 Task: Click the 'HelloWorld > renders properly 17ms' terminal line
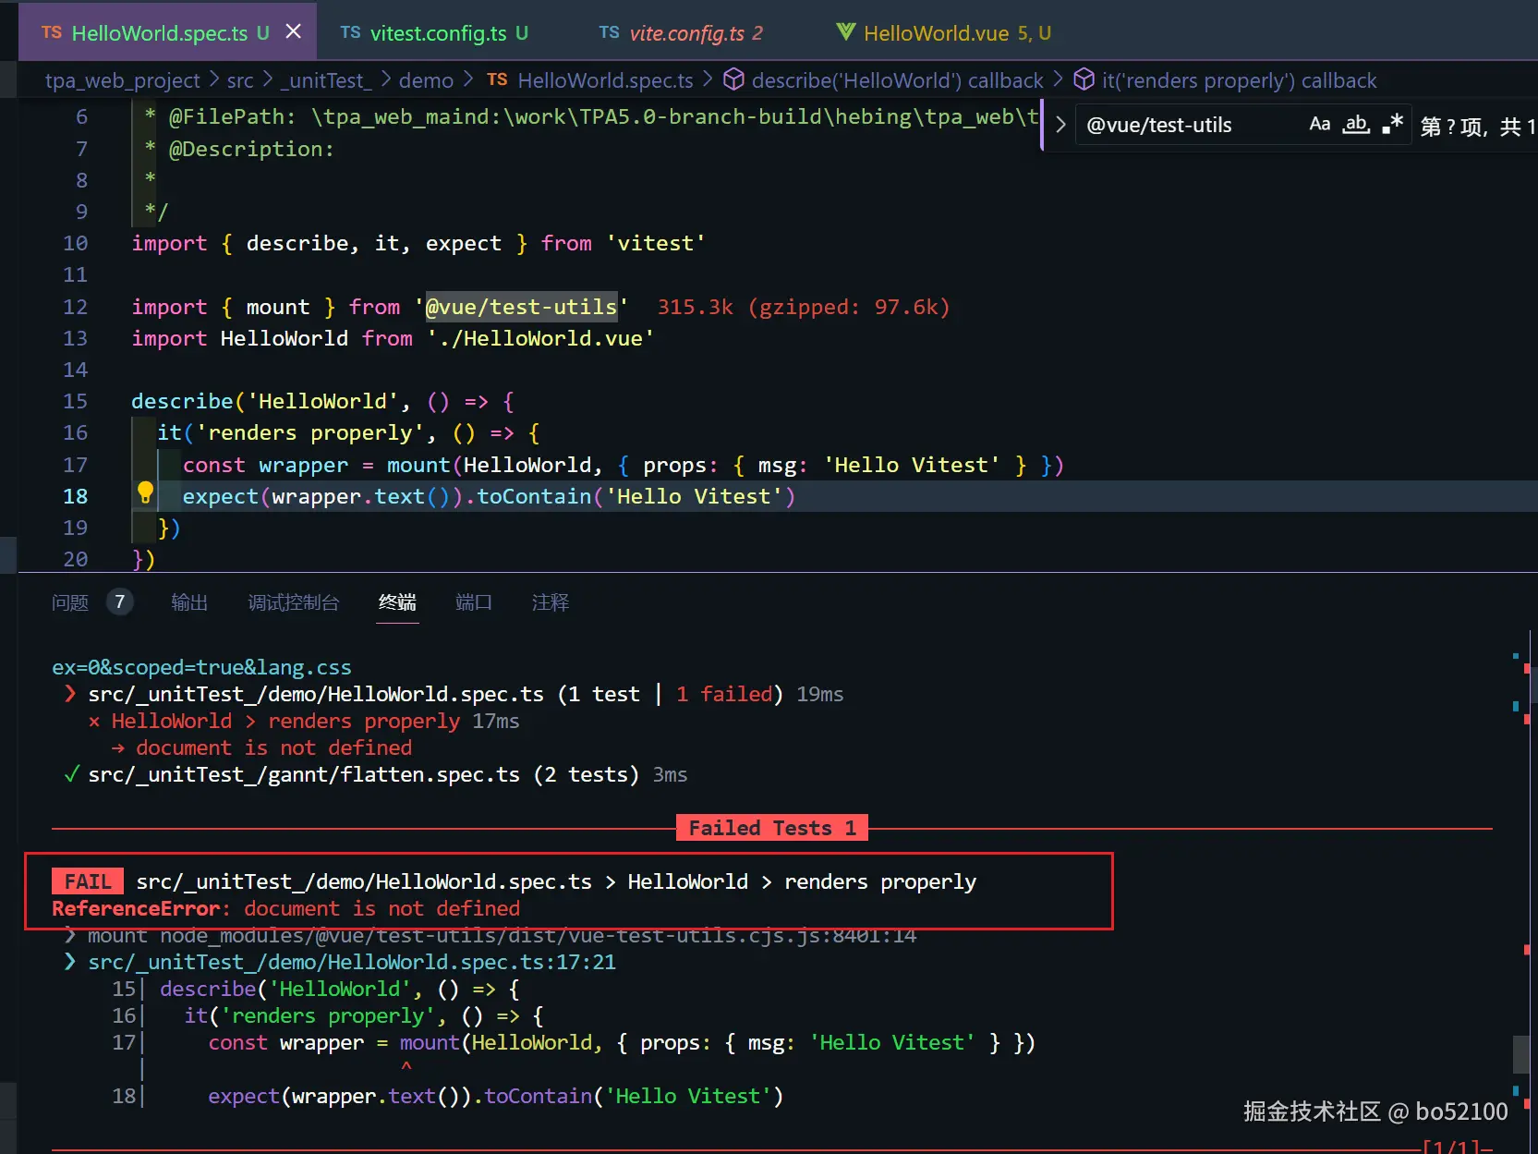tap(304, 721)
